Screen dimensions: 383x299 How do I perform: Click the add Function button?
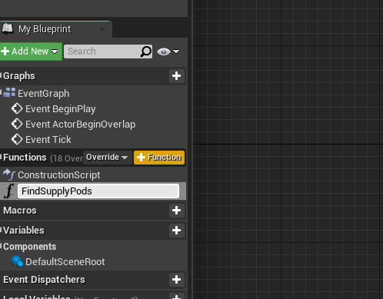[x=159, y=158]
